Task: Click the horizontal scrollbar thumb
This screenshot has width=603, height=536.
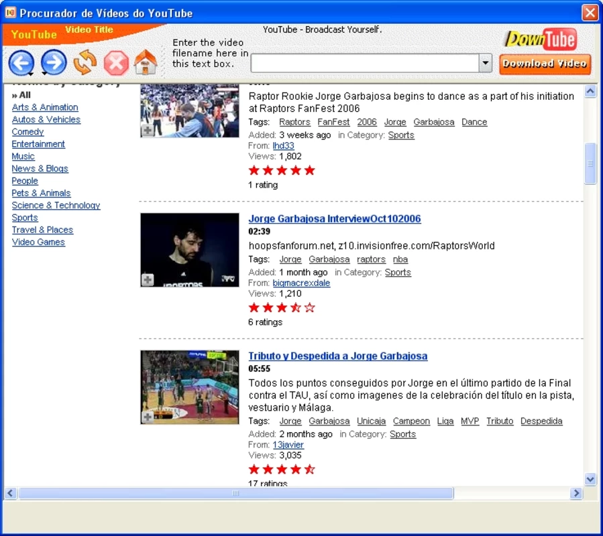Action: pos(236,493)
